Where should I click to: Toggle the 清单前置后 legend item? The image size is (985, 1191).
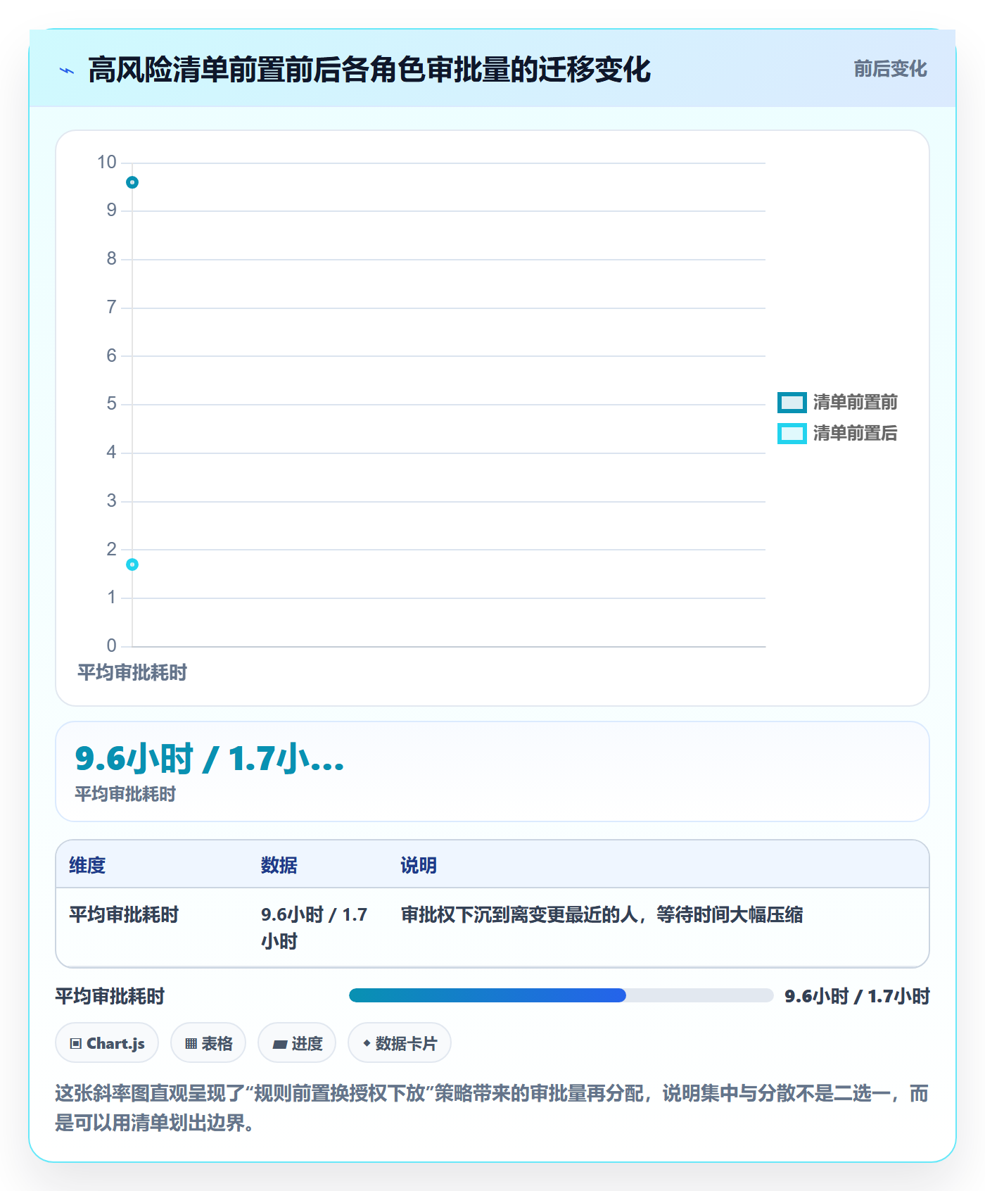[837, 433]
